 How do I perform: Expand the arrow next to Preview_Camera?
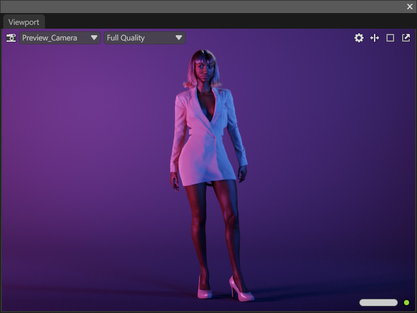click(94, 38)
